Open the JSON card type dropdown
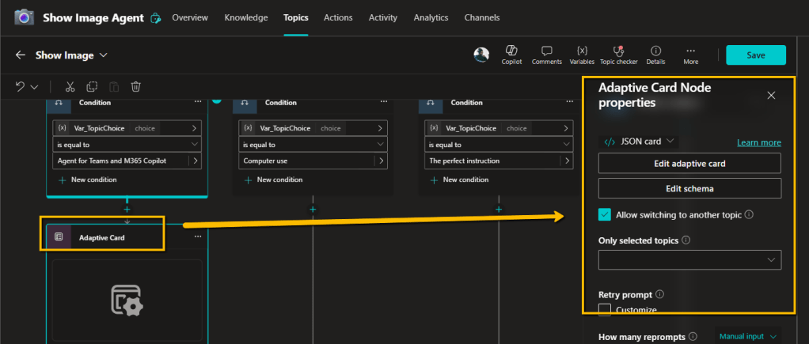Screen dimensions: 809x344 tap(640, 142)
